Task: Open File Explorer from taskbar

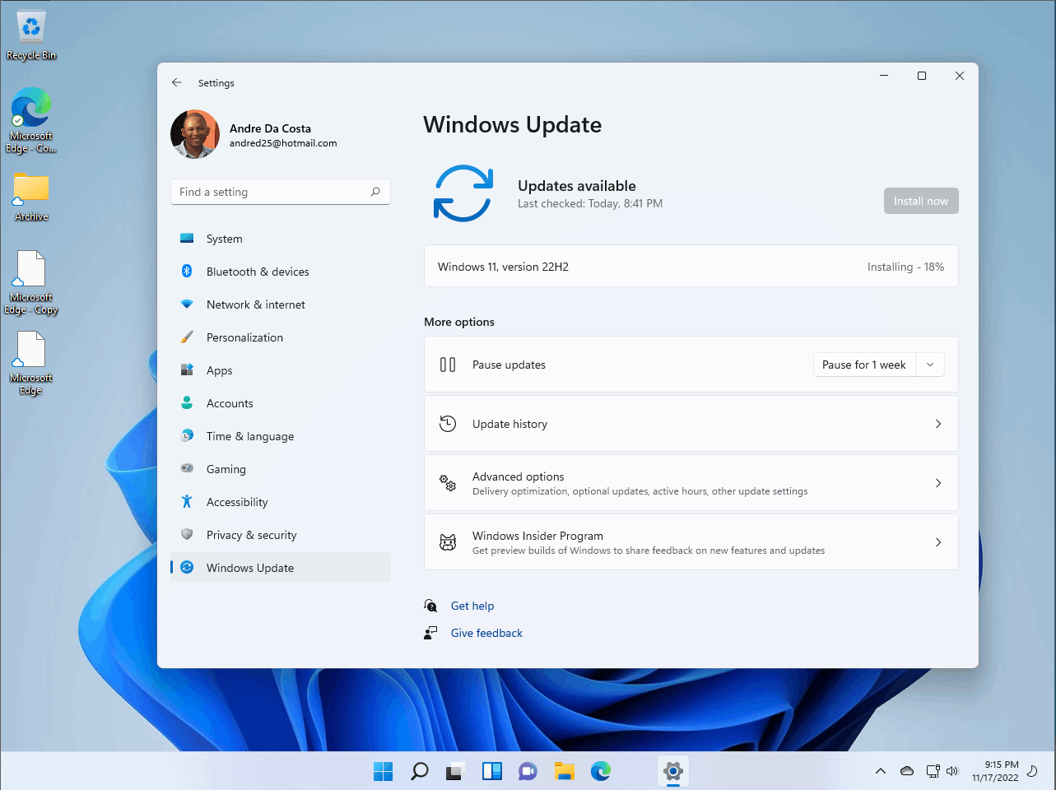Action: coord(564,771)
